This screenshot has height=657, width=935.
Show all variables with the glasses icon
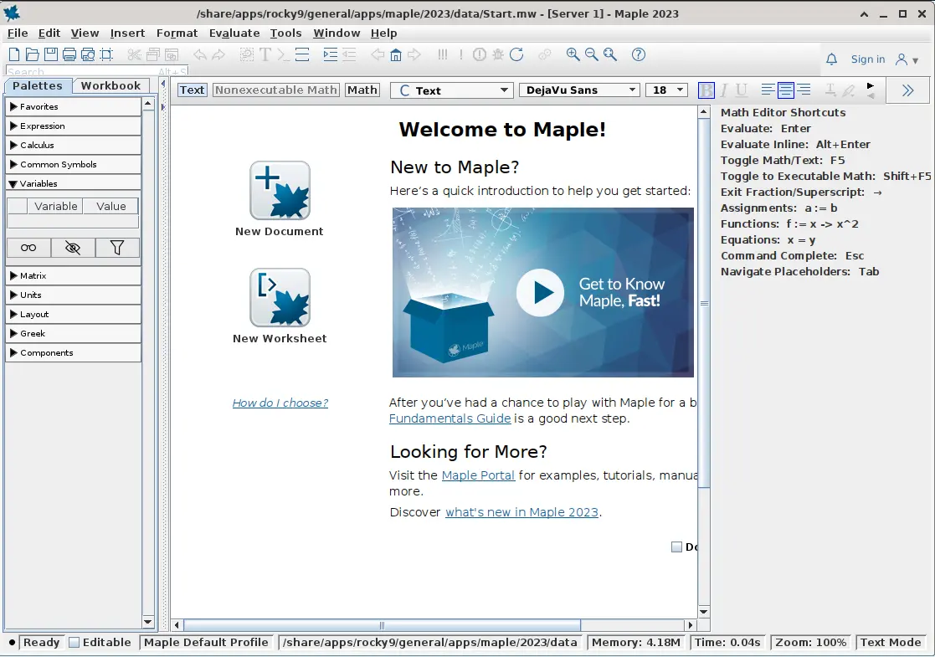(28, 248)
